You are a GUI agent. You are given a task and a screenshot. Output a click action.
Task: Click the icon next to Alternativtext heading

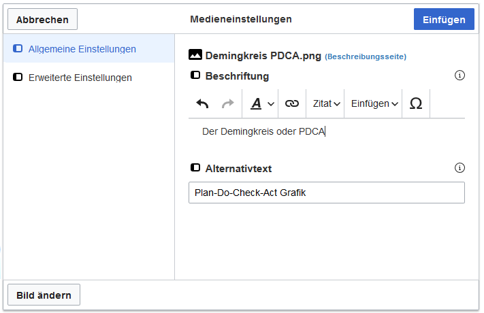coord(195,167)
